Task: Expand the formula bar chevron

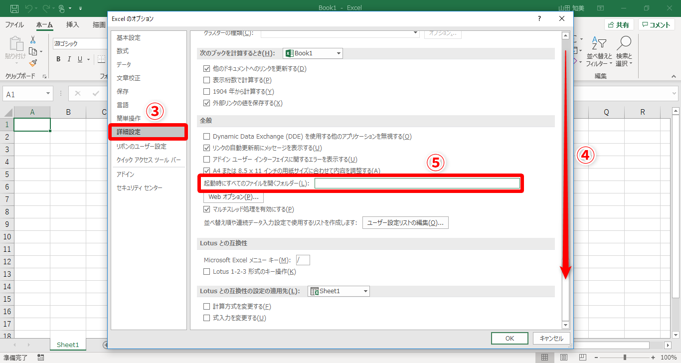Action: (674, 94)
